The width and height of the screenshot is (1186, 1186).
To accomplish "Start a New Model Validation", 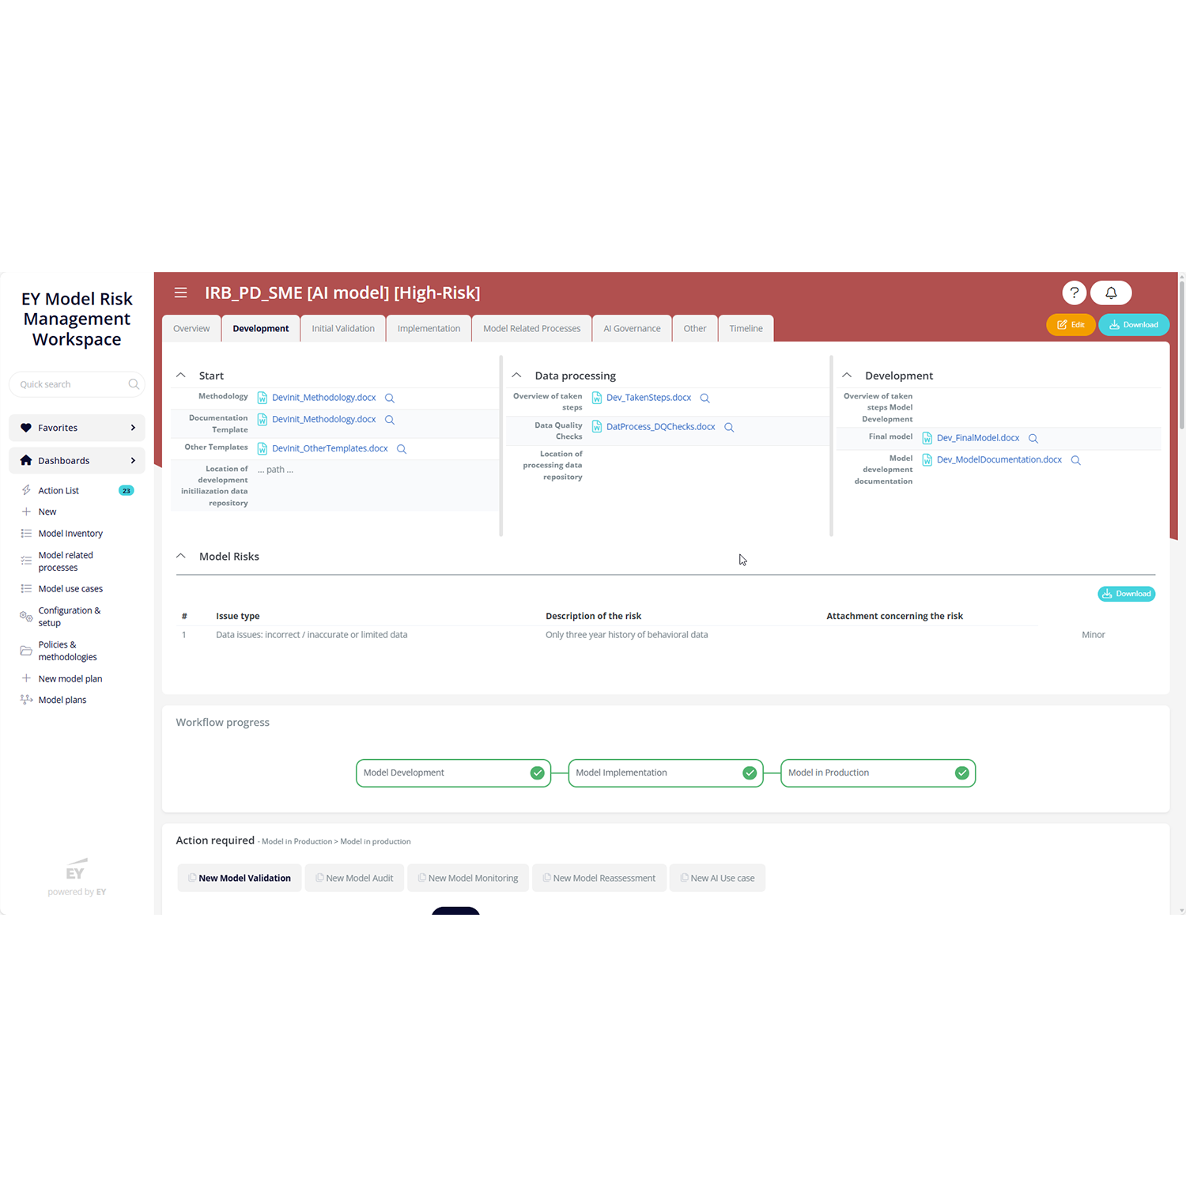I will coord(240,878).
